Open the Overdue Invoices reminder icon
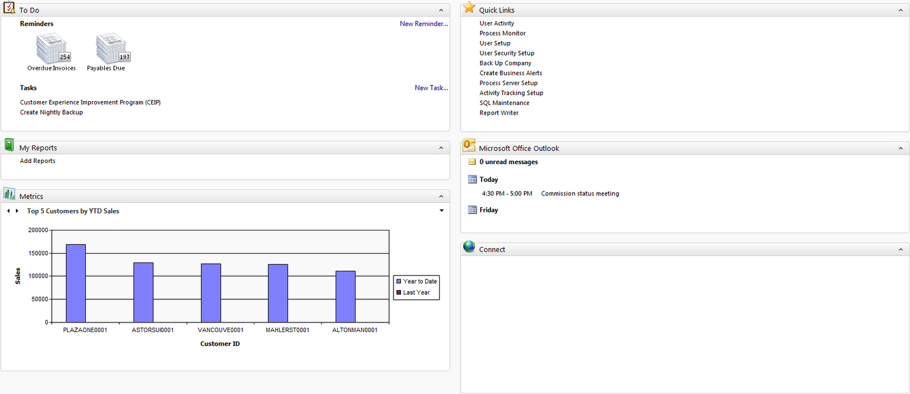This screenshot has height=394, width=910. pos(53,48)
